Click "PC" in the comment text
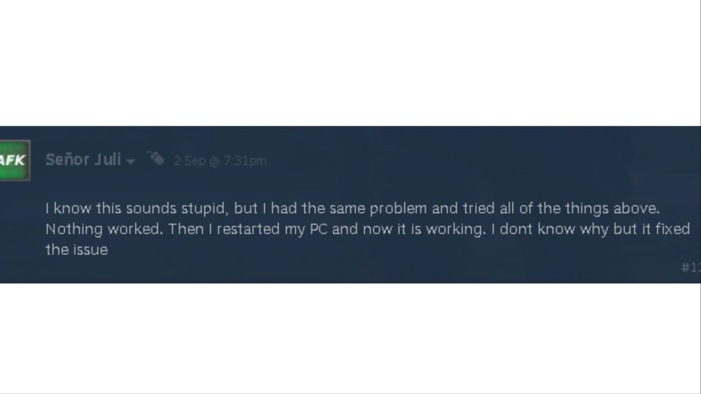701x394 pixels. point(319,229)
